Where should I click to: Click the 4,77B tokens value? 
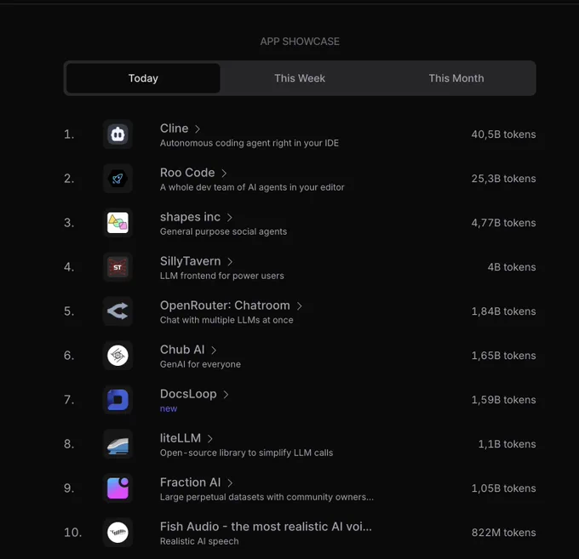(x=503, y=223)
